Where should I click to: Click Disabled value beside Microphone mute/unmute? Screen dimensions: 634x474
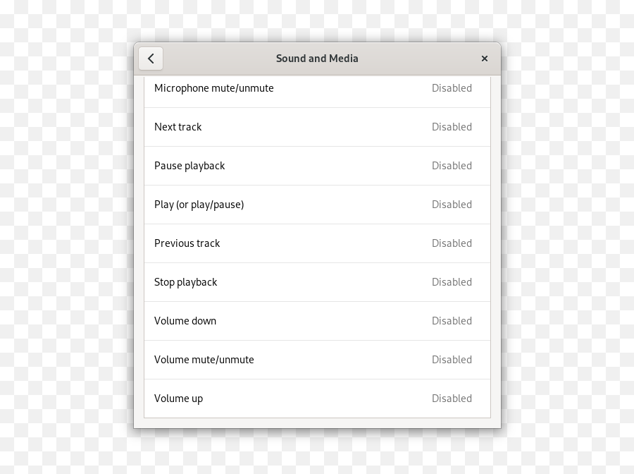452,88
